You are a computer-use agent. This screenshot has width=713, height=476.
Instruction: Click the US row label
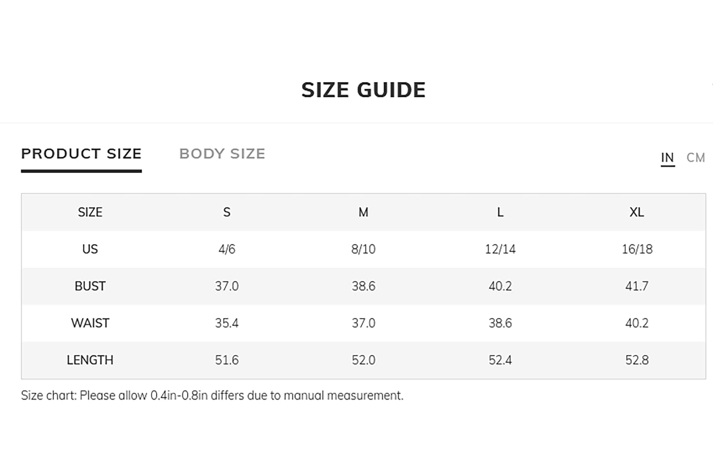pos(90,249)
